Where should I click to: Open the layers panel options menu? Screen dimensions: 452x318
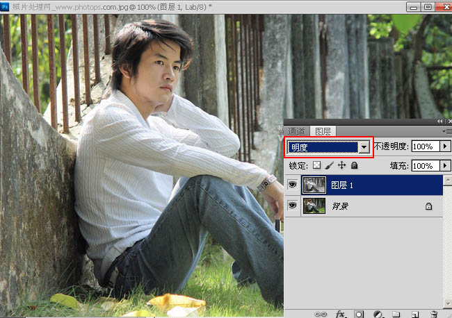pos(448,131)
